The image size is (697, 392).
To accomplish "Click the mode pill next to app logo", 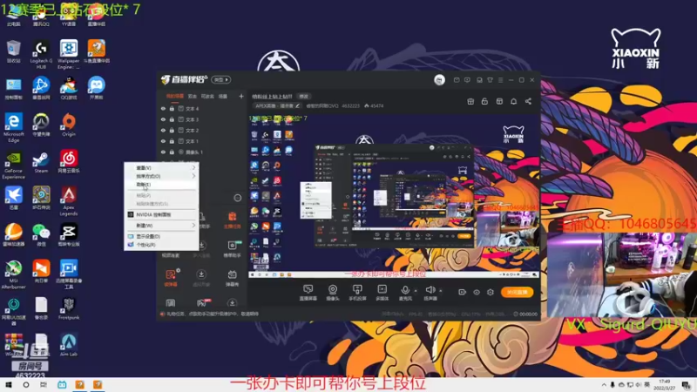I will coord(221,79).
